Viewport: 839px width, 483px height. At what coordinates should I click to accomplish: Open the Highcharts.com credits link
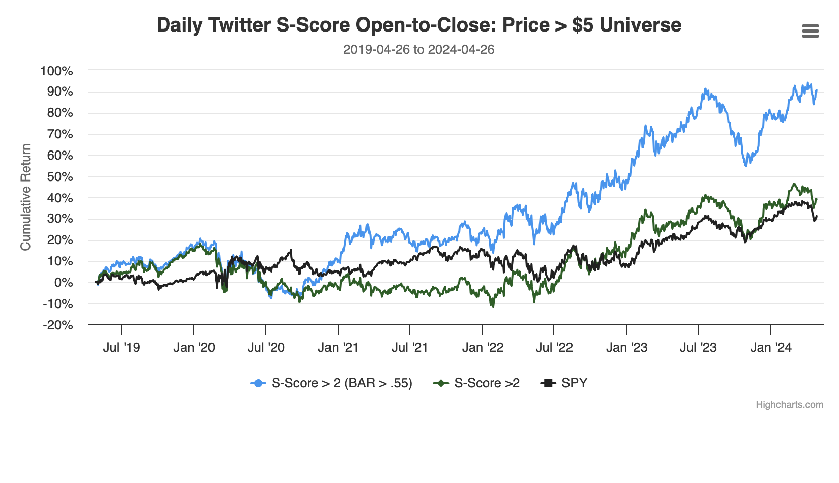[x=789, y=405]
